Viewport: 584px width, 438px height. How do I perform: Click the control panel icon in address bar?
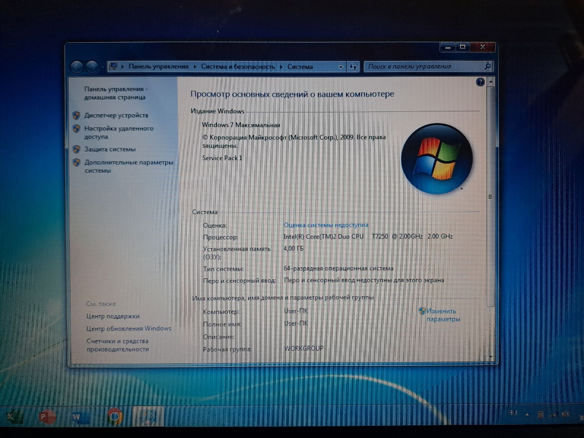[113, 67]
